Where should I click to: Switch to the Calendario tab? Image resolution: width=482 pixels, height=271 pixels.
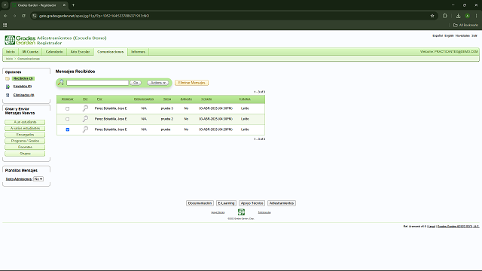[x=54, y=52]
